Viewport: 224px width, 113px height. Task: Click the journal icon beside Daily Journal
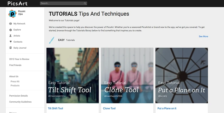tap(11, 48)
